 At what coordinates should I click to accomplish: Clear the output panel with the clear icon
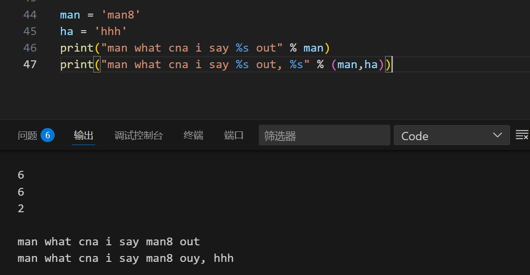pos(522,135)
